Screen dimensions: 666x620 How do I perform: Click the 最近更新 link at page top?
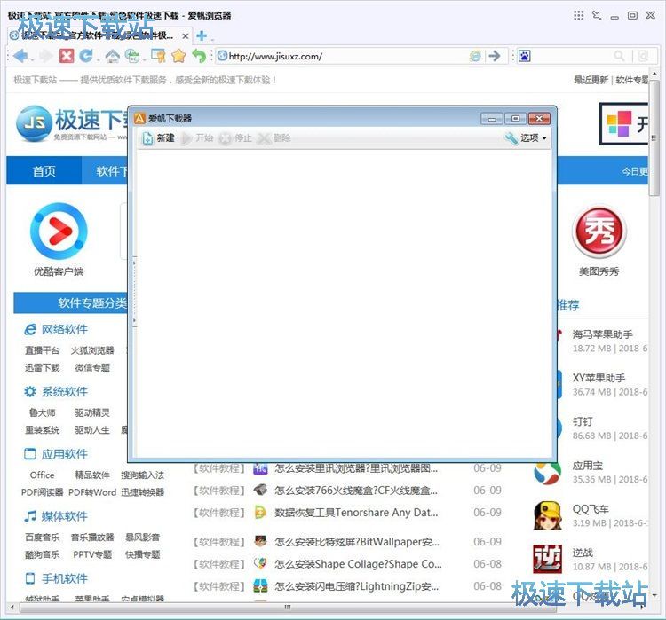click(591, 80)
